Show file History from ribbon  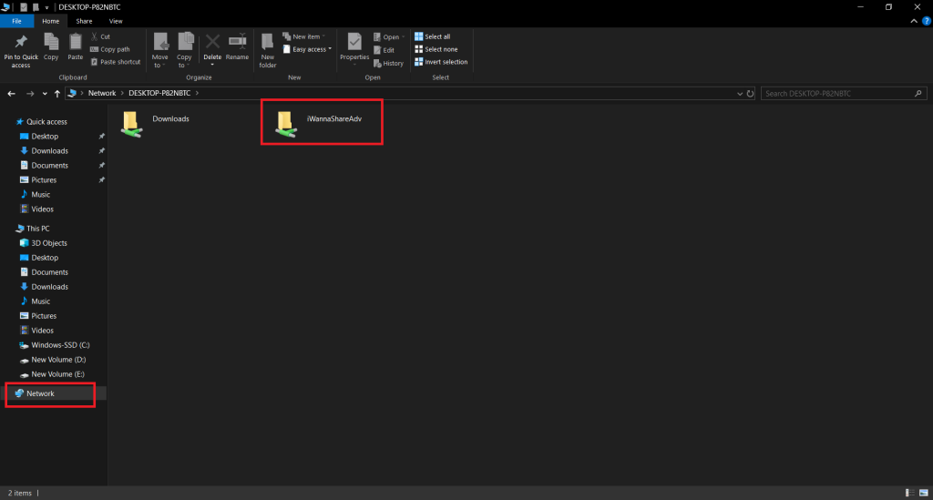click(x=388, y=63)
